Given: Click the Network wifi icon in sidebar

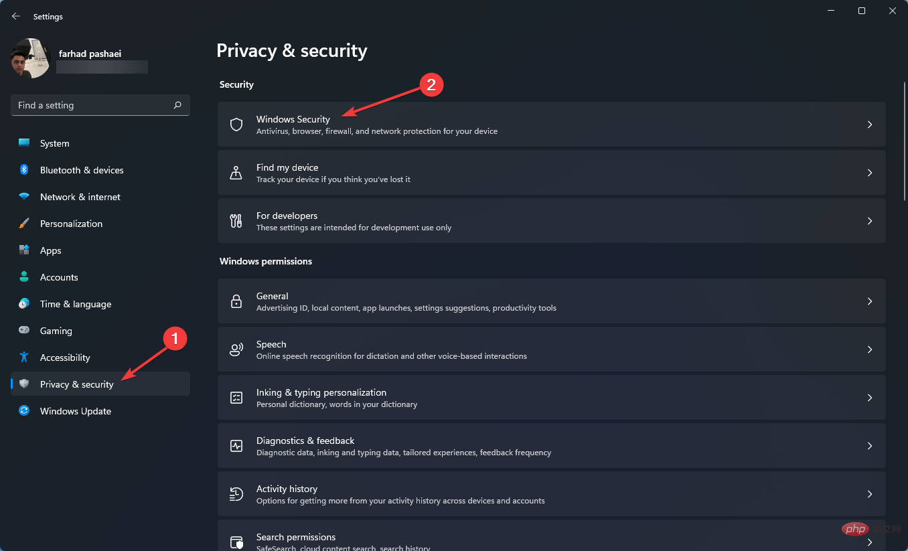Looking at the screenshot, I should click(x=24, y=197).
